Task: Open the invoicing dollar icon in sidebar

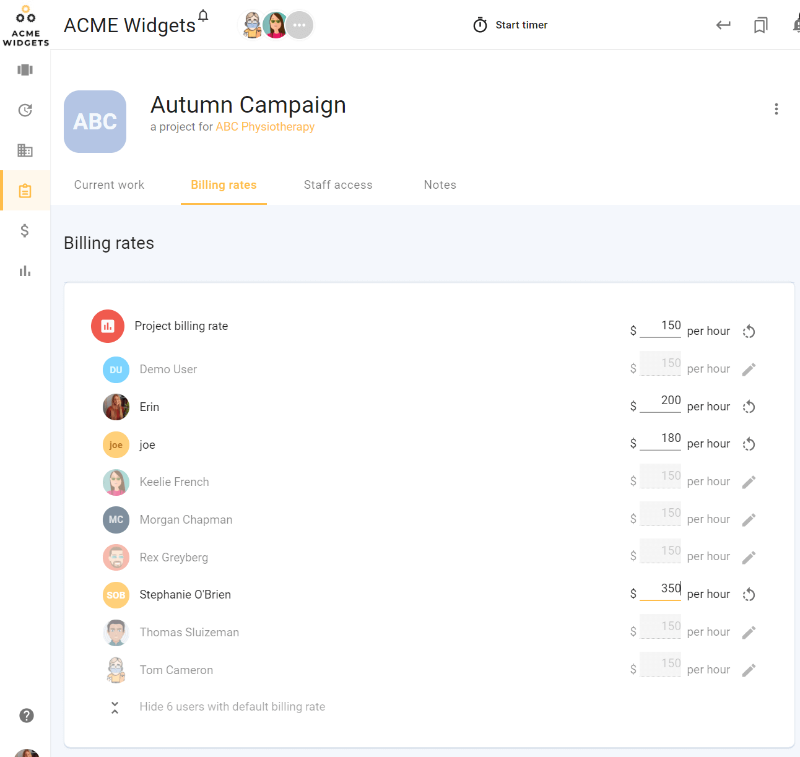Action: 25,231
